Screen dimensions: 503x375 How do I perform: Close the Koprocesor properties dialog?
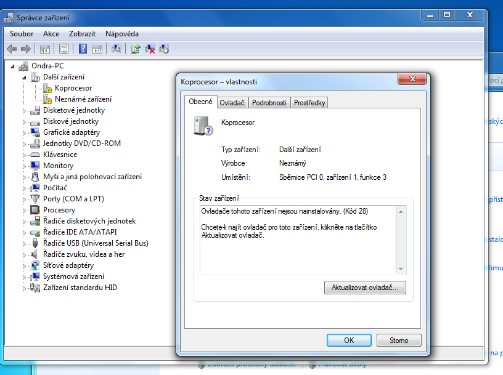tap(412, 79)
